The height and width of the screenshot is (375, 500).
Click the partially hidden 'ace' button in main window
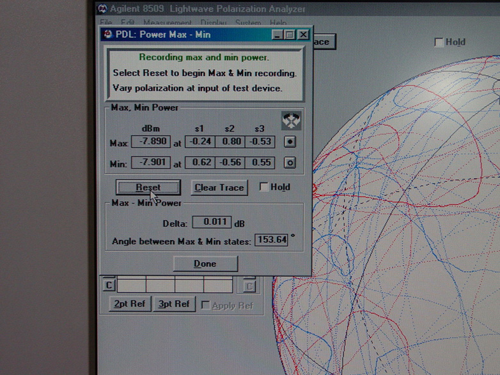click(x=324, y=42)
